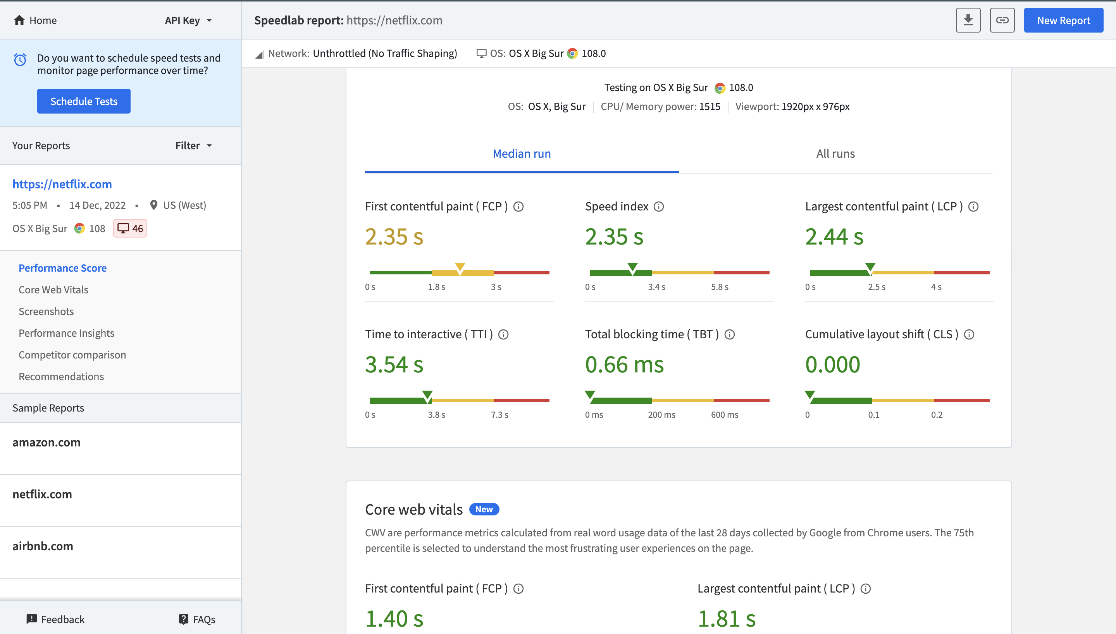Image resolution: width=1116 pixels, height=634 pixels.
Task: Switch to the All runs tab
Action: pyautogui.click(x=835, y=153)
